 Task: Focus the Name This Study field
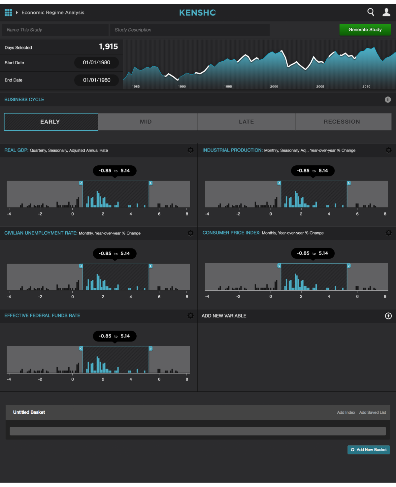pos(55,30)
